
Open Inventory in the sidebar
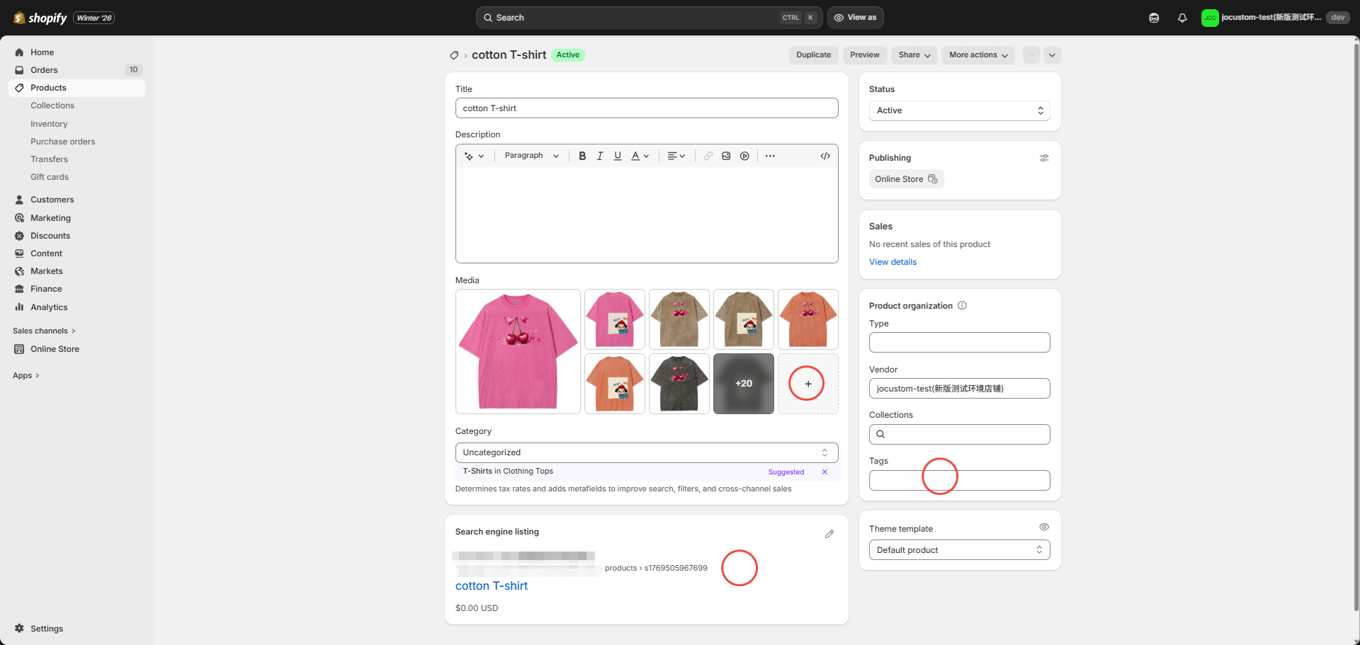(49, 124)
